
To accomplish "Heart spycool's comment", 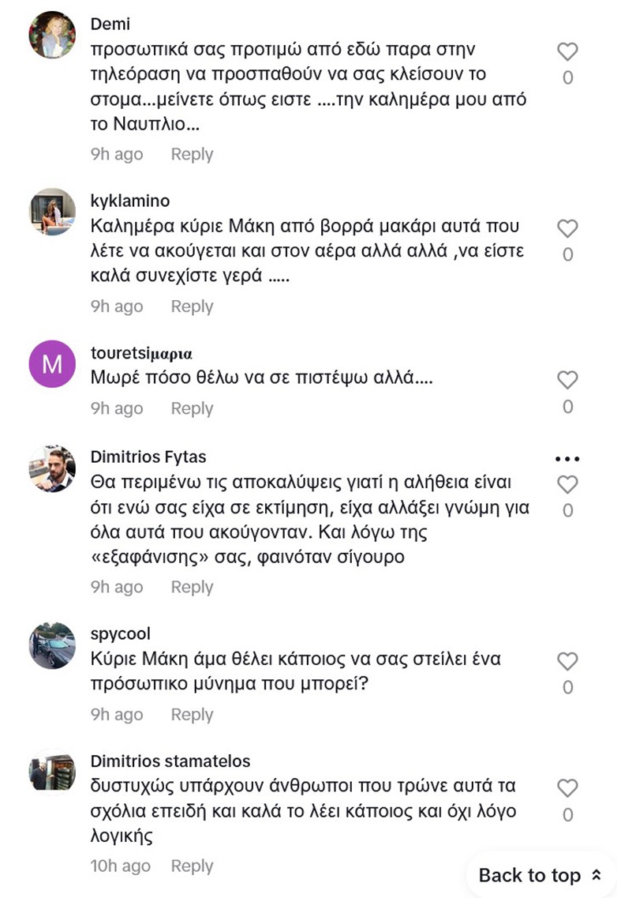I will [567, 662].
